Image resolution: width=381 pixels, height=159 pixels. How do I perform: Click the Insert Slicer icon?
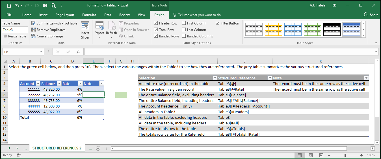pos(85,26)
